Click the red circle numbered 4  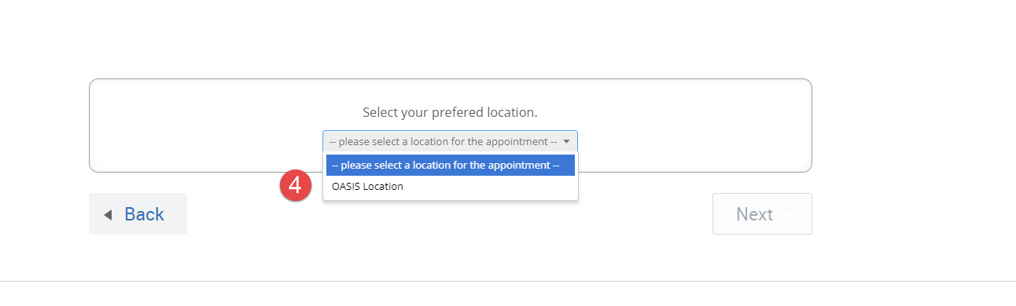coord(295,186)
